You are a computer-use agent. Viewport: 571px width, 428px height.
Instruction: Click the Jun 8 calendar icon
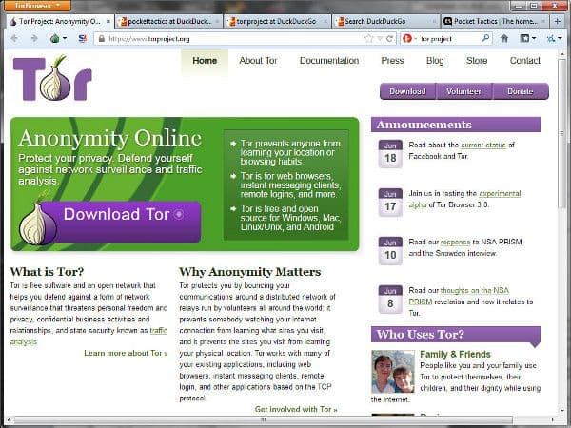point(390,300)
